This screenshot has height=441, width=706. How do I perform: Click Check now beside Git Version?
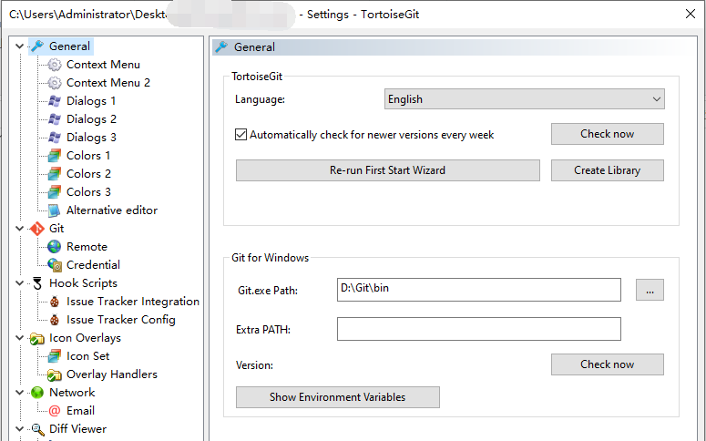coord(607,364)
